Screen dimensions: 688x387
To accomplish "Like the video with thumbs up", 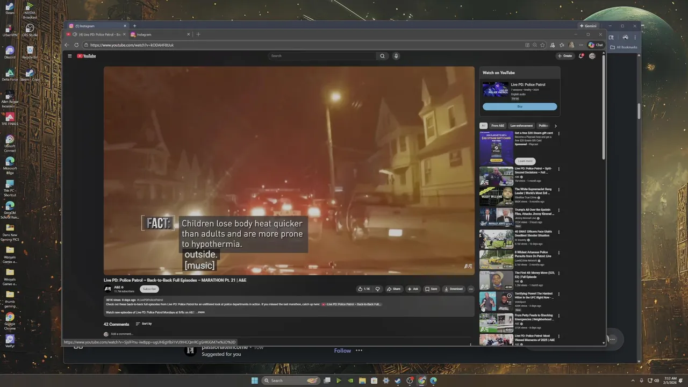I will 364,289.
